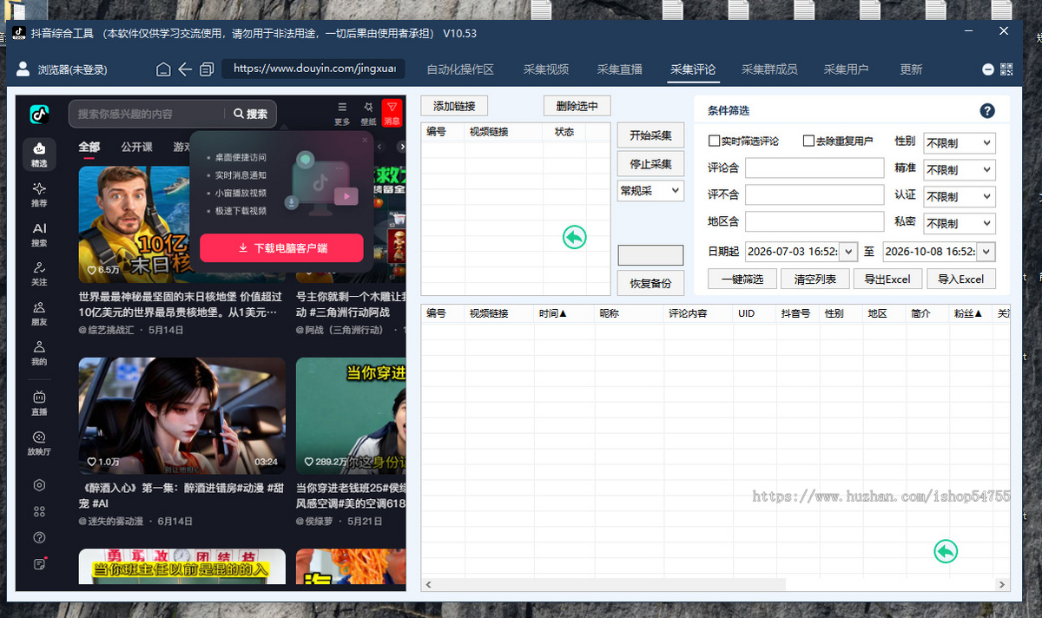Screen dimensions: 1042x618
Task: Open 精选 in the Douyin sidebar
Action: (39, 154)
